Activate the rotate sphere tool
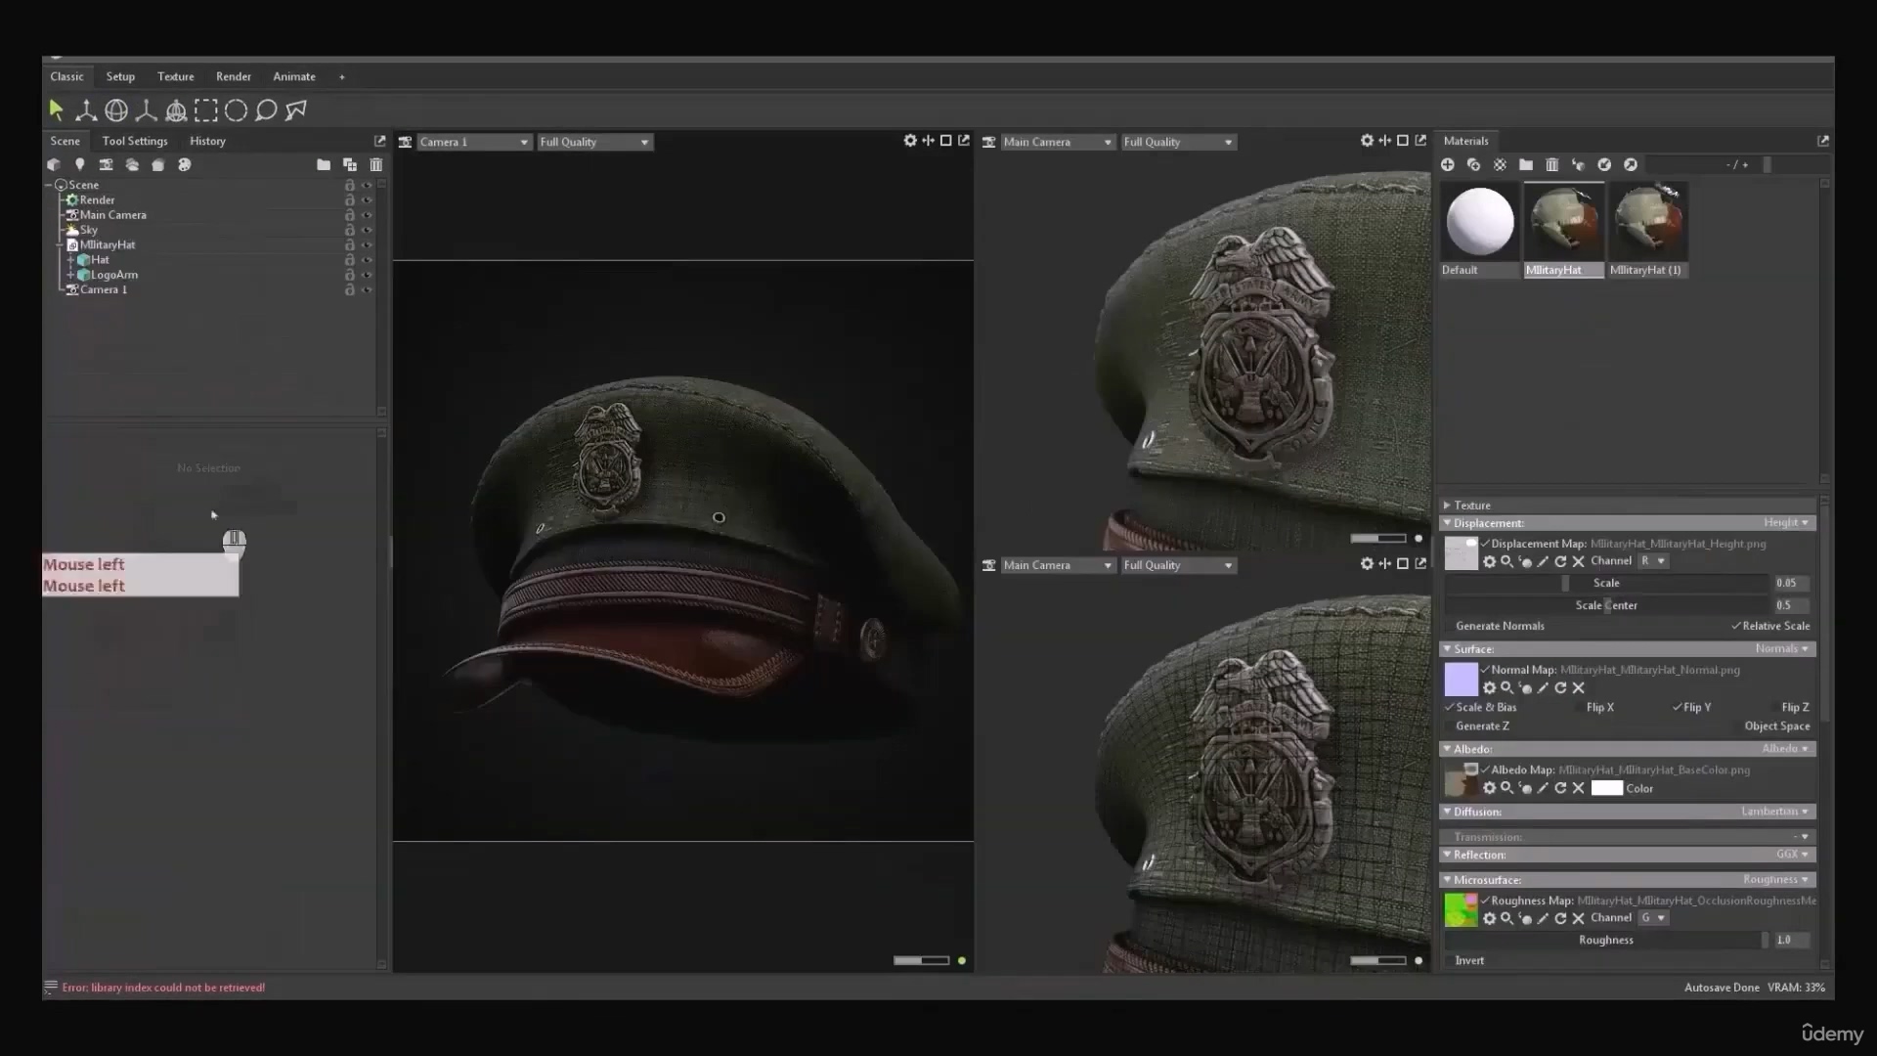The width and height of the screenshot is (1877, 1056). tap(116, 110)
